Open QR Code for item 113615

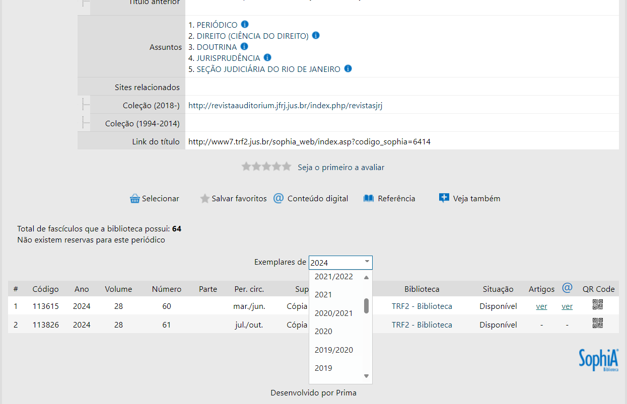click(x=598, y=304)
